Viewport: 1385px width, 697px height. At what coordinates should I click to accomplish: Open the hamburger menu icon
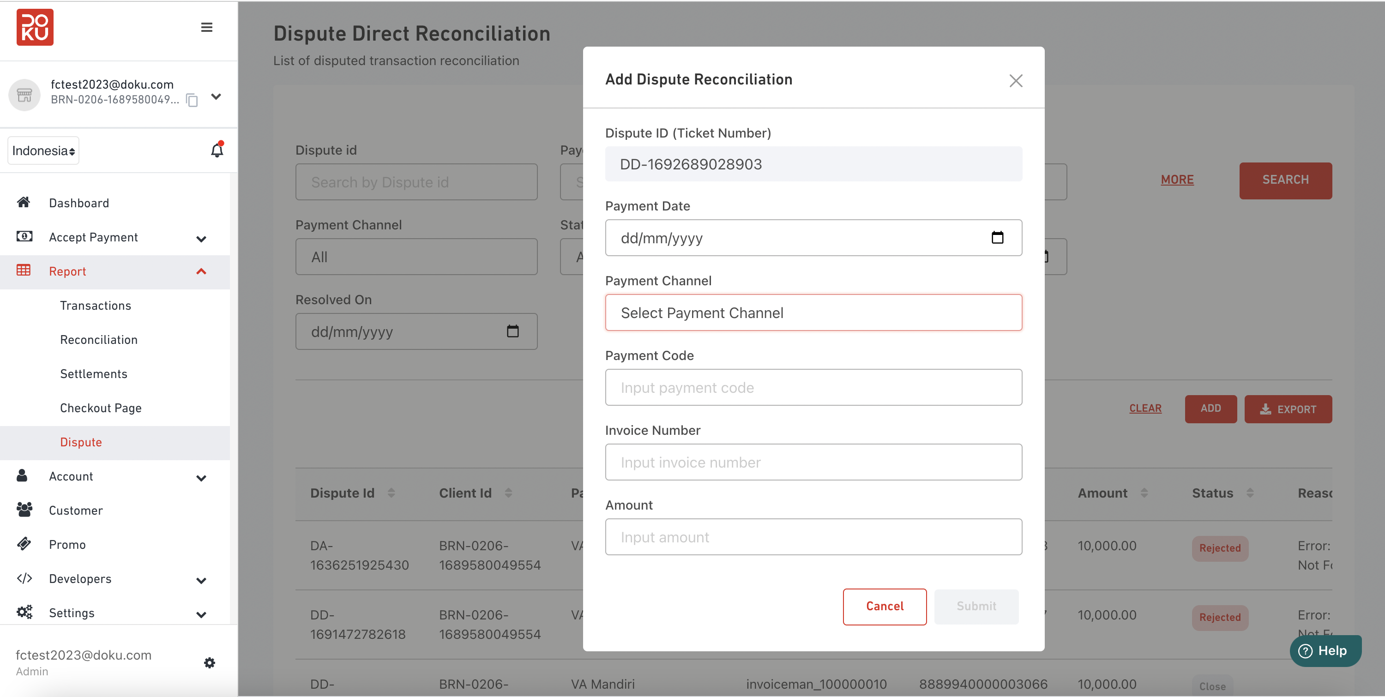coord(206,27)
